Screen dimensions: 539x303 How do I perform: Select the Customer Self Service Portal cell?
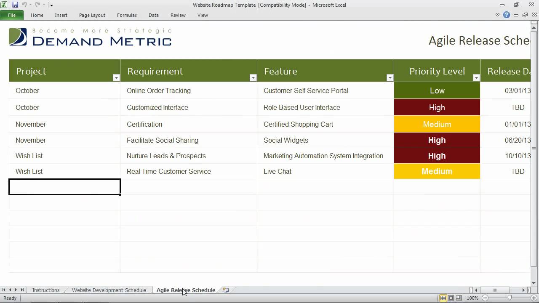[326, 90]
